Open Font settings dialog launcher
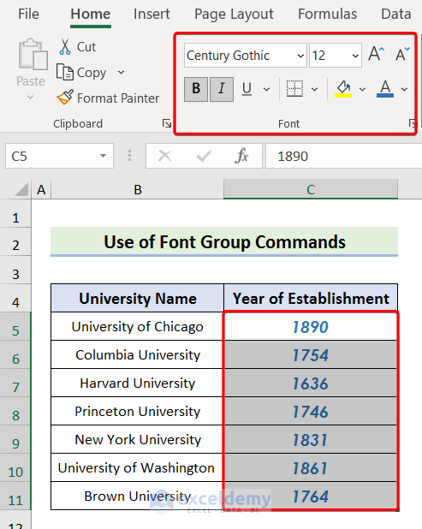This screenshot has width=422, height=529. (x=413, y=123)
